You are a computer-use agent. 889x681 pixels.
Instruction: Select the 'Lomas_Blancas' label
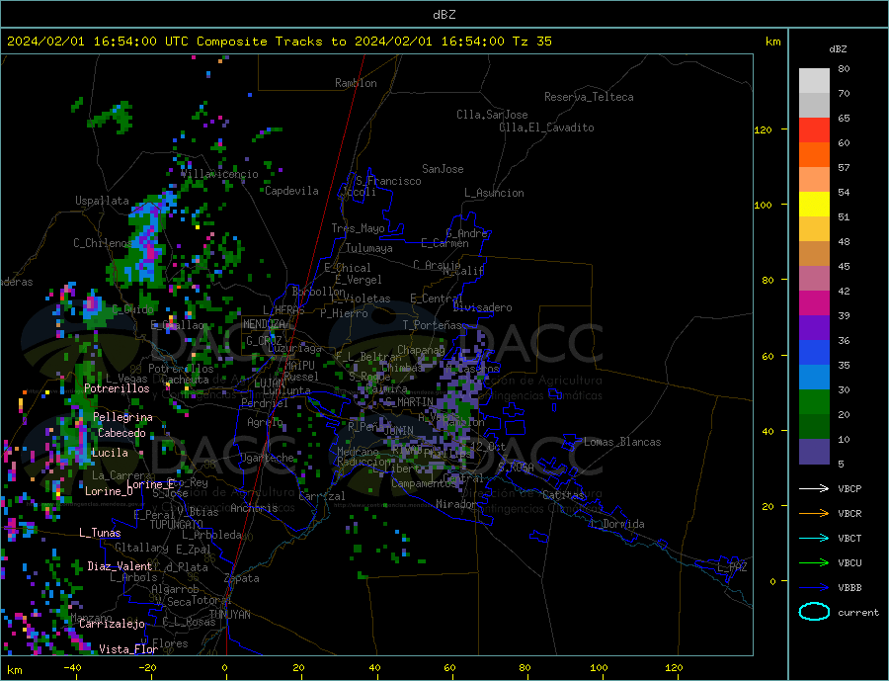tap(622, 442)
